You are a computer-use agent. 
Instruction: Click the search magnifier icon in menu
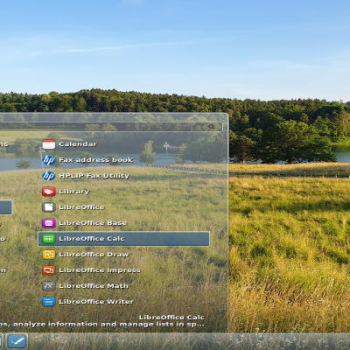coord(212,127)
